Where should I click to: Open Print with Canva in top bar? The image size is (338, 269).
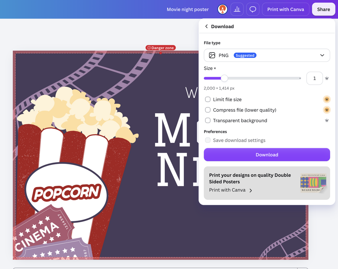click(x=286, y=9)
